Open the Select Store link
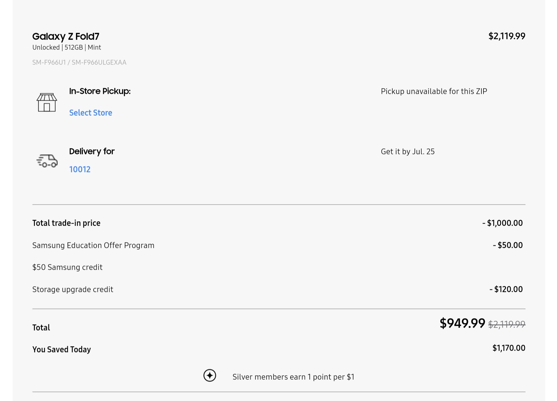This screenshot has height=401, width=557. click(x=91, y=113)
